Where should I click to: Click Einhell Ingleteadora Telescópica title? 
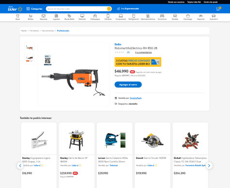click(x=190, y=160)
